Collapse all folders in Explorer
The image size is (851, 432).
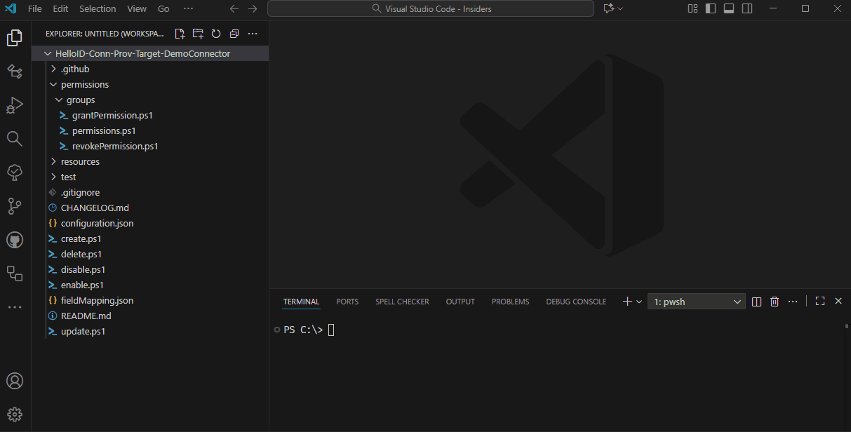tap(234, 34)
